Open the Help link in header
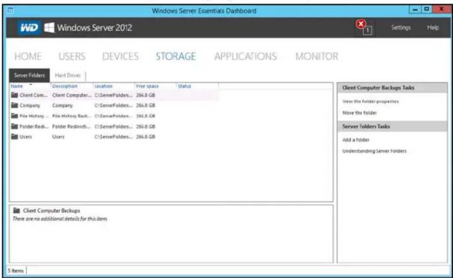Screen dimensions: 453x278 pos(433,27)
